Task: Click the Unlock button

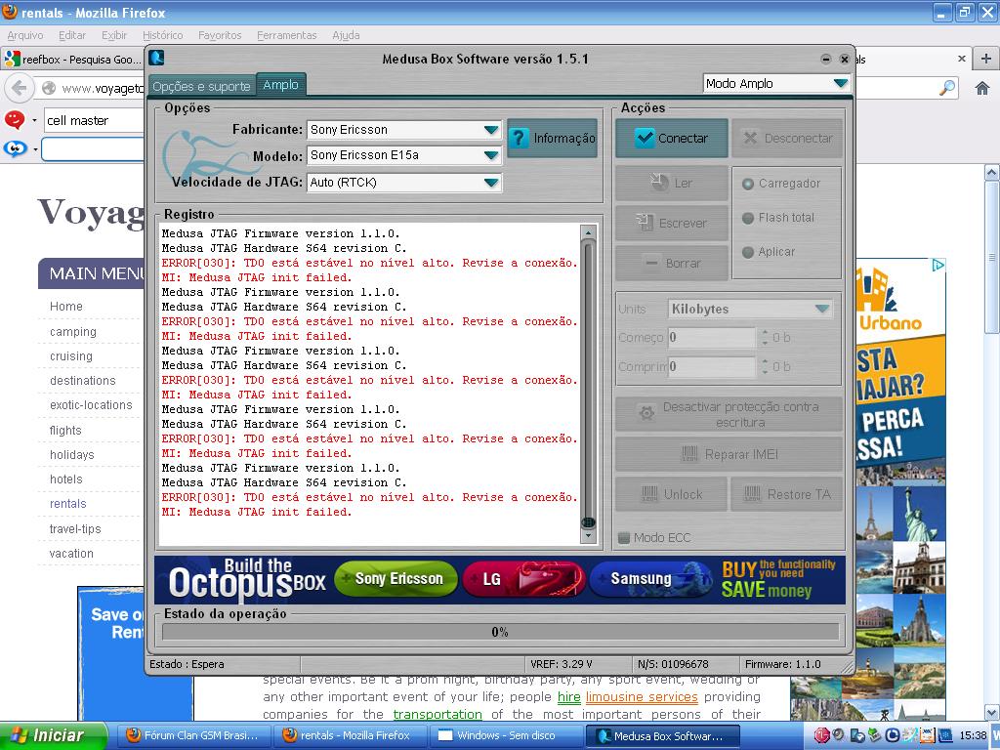Action: pyautogui.click(x=672, y=494)
